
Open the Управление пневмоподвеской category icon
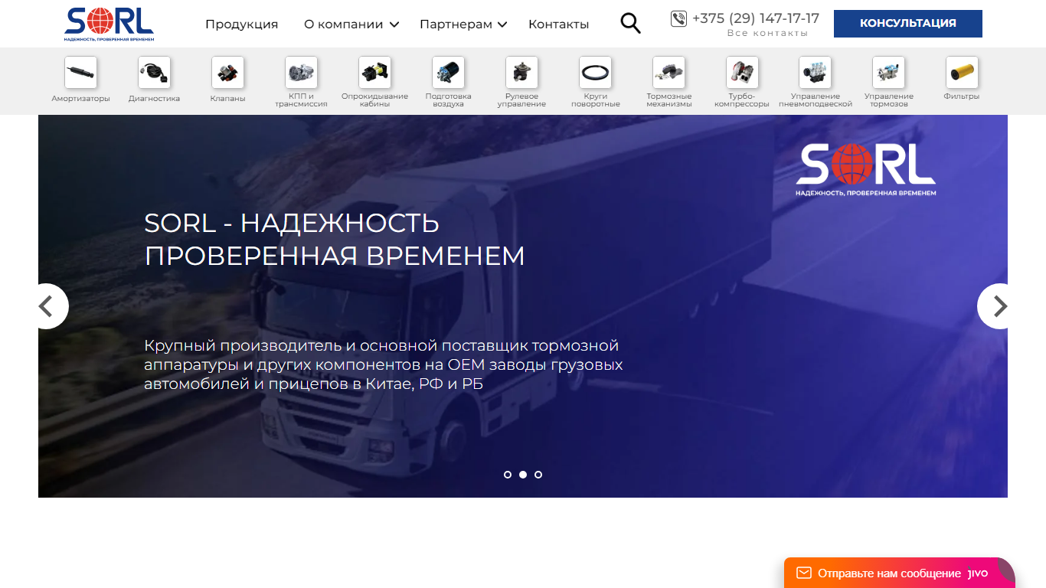[x=816, y=73]
